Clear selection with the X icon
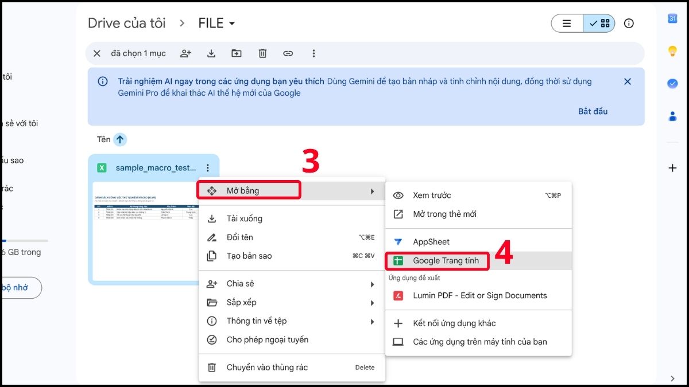 click(96, 53)
